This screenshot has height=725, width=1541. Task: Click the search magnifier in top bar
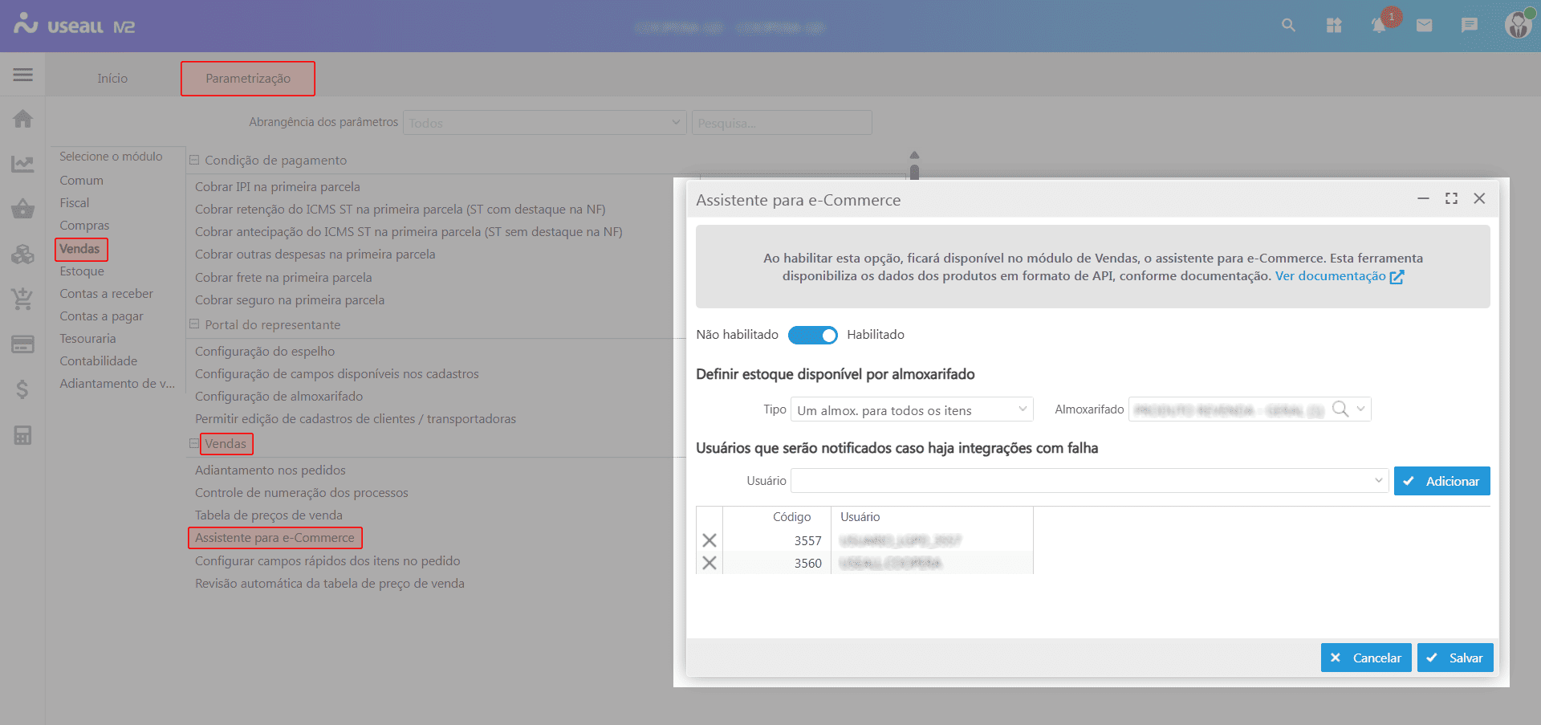click(x=1288, y=26)
